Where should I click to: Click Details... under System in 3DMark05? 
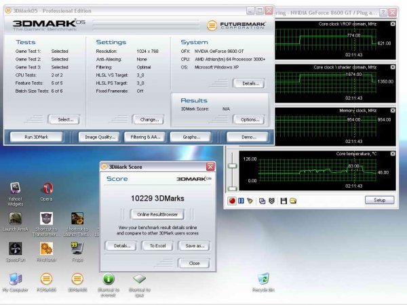click(250, 83)
